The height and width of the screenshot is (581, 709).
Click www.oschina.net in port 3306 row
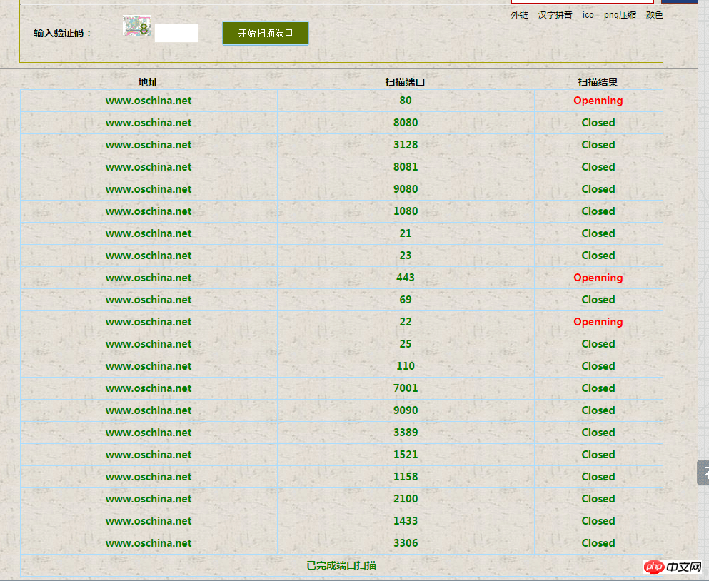click(x=149, y=543)
